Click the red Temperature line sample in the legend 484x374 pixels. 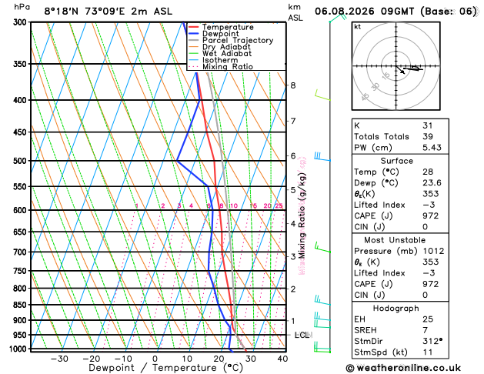(194, 27)
